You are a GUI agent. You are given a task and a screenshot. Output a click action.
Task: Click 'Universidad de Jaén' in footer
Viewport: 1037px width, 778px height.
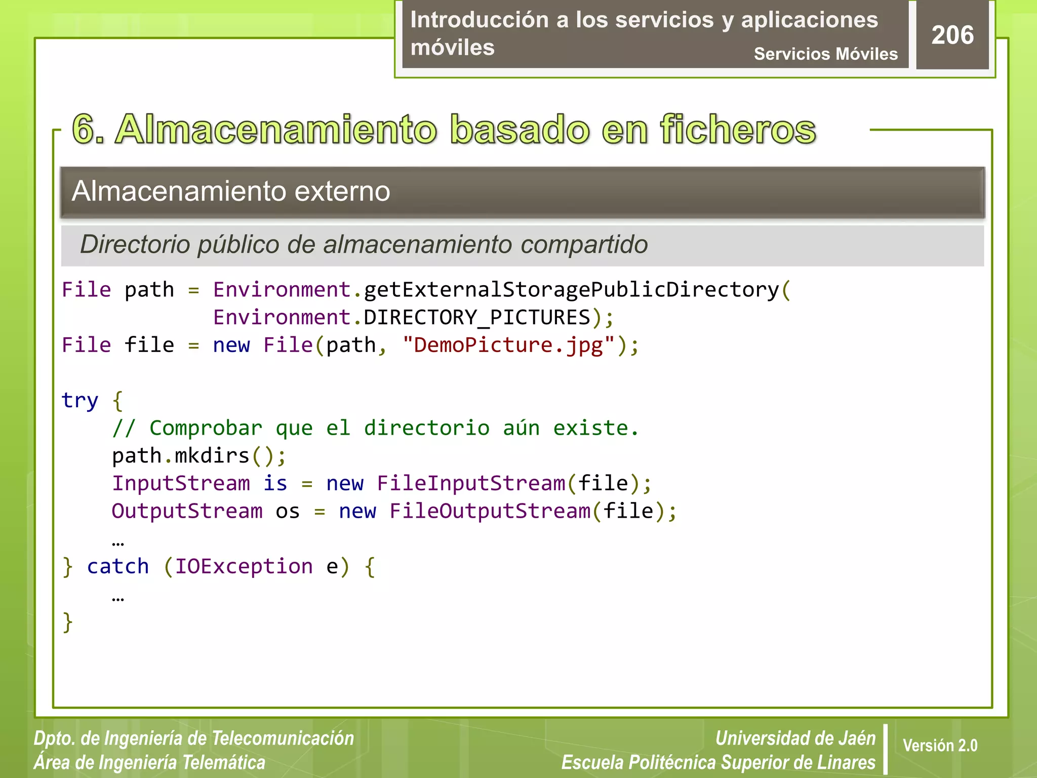pos(795,738)
